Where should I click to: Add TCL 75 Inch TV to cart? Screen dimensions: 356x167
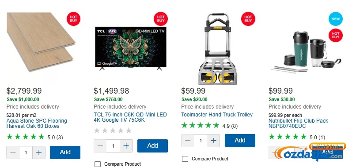(x=152, y=146)
